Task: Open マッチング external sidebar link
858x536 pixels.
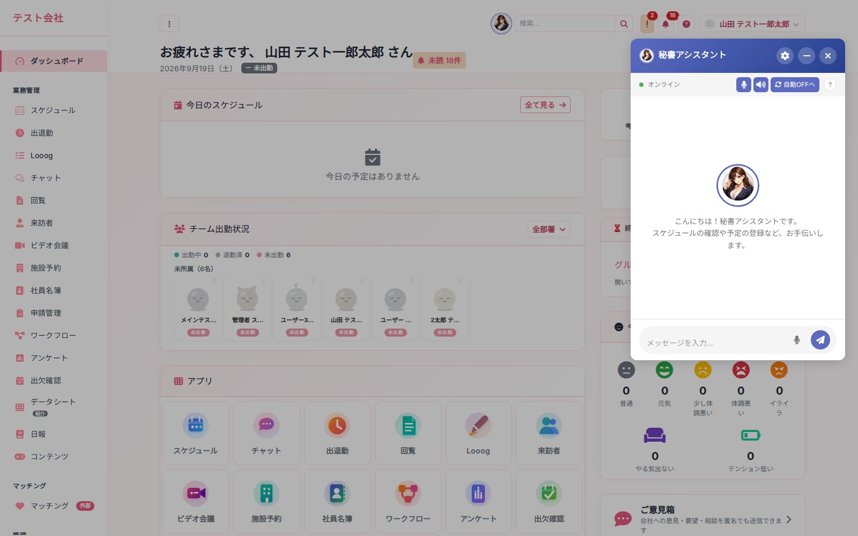Action: click(x=54, y=505)
